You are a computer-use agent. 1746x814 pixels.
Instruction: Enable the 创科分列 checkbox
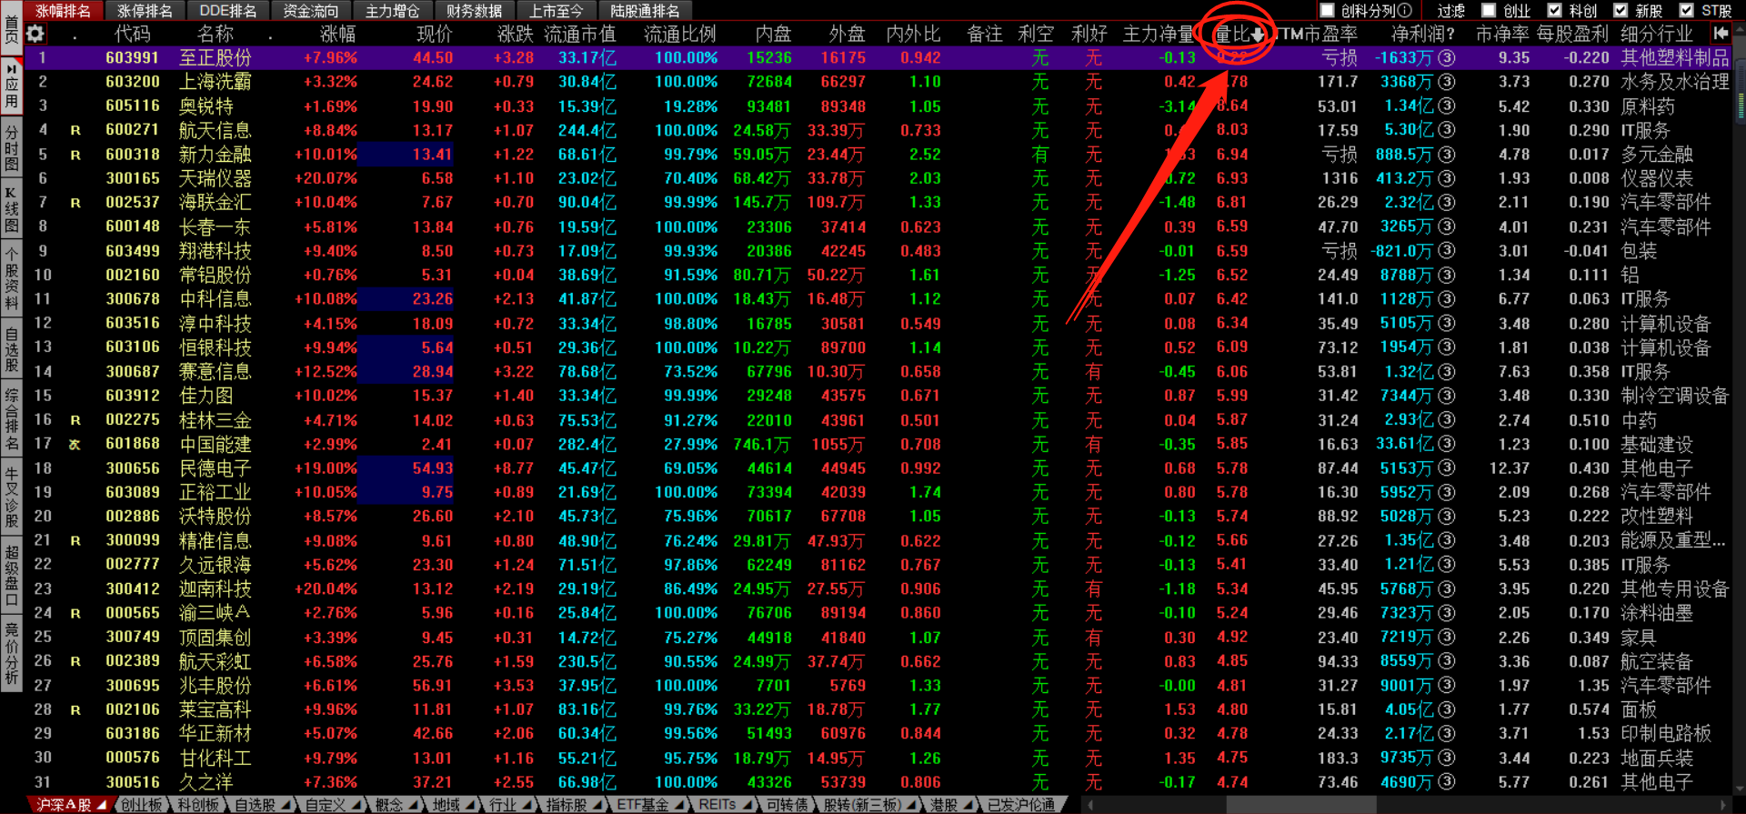(x=1327, y=11)
